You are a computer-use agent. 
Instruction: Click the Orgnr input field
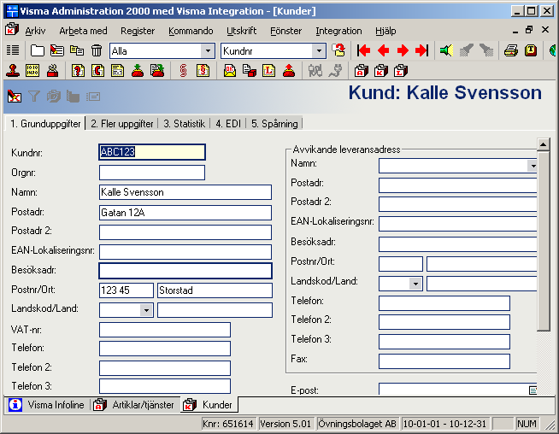click(x=152, y=173)
